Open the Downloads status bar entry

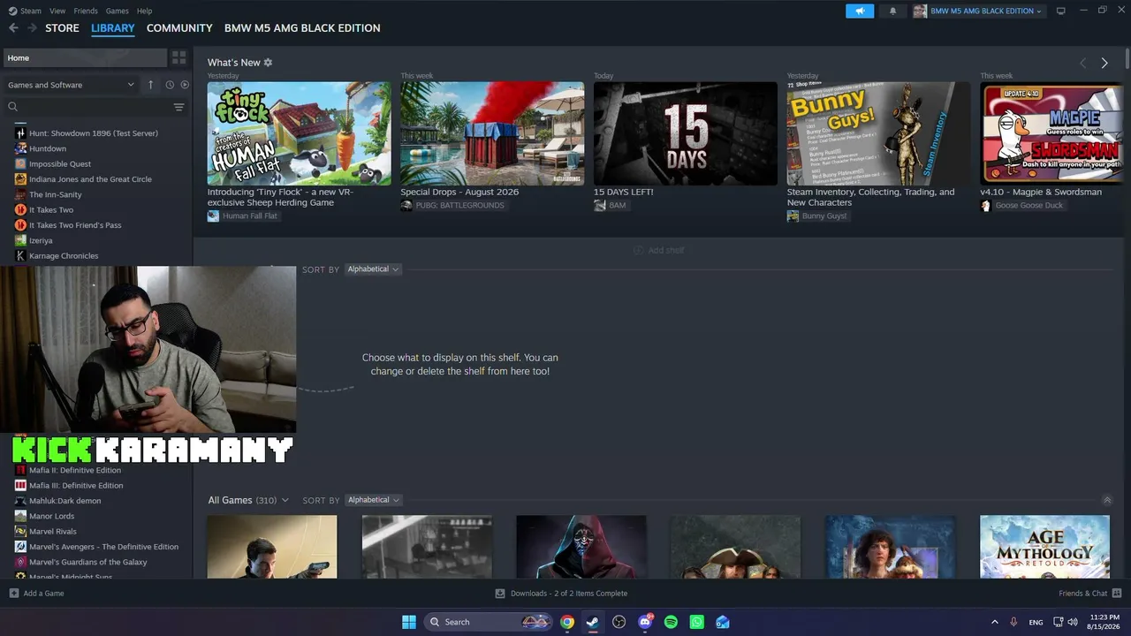[x=561, y=594]
